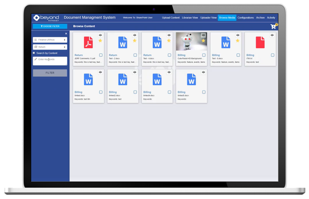Preview Test - 4.docx with the eye icon

(169, 35)
